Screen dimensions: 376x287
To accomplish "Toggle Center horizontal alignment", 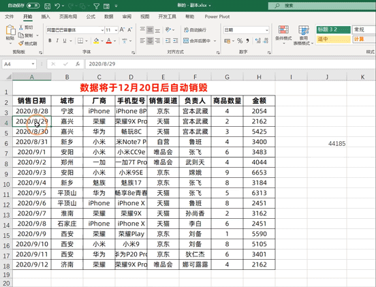I will pos(150,41).
